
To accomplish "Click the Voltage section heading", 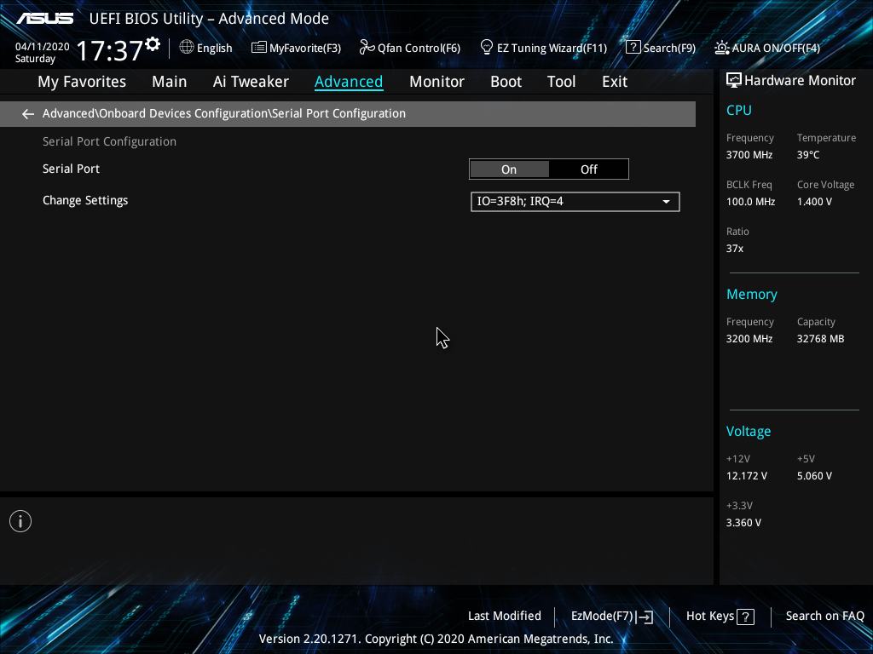I will [x=749, y=432].
